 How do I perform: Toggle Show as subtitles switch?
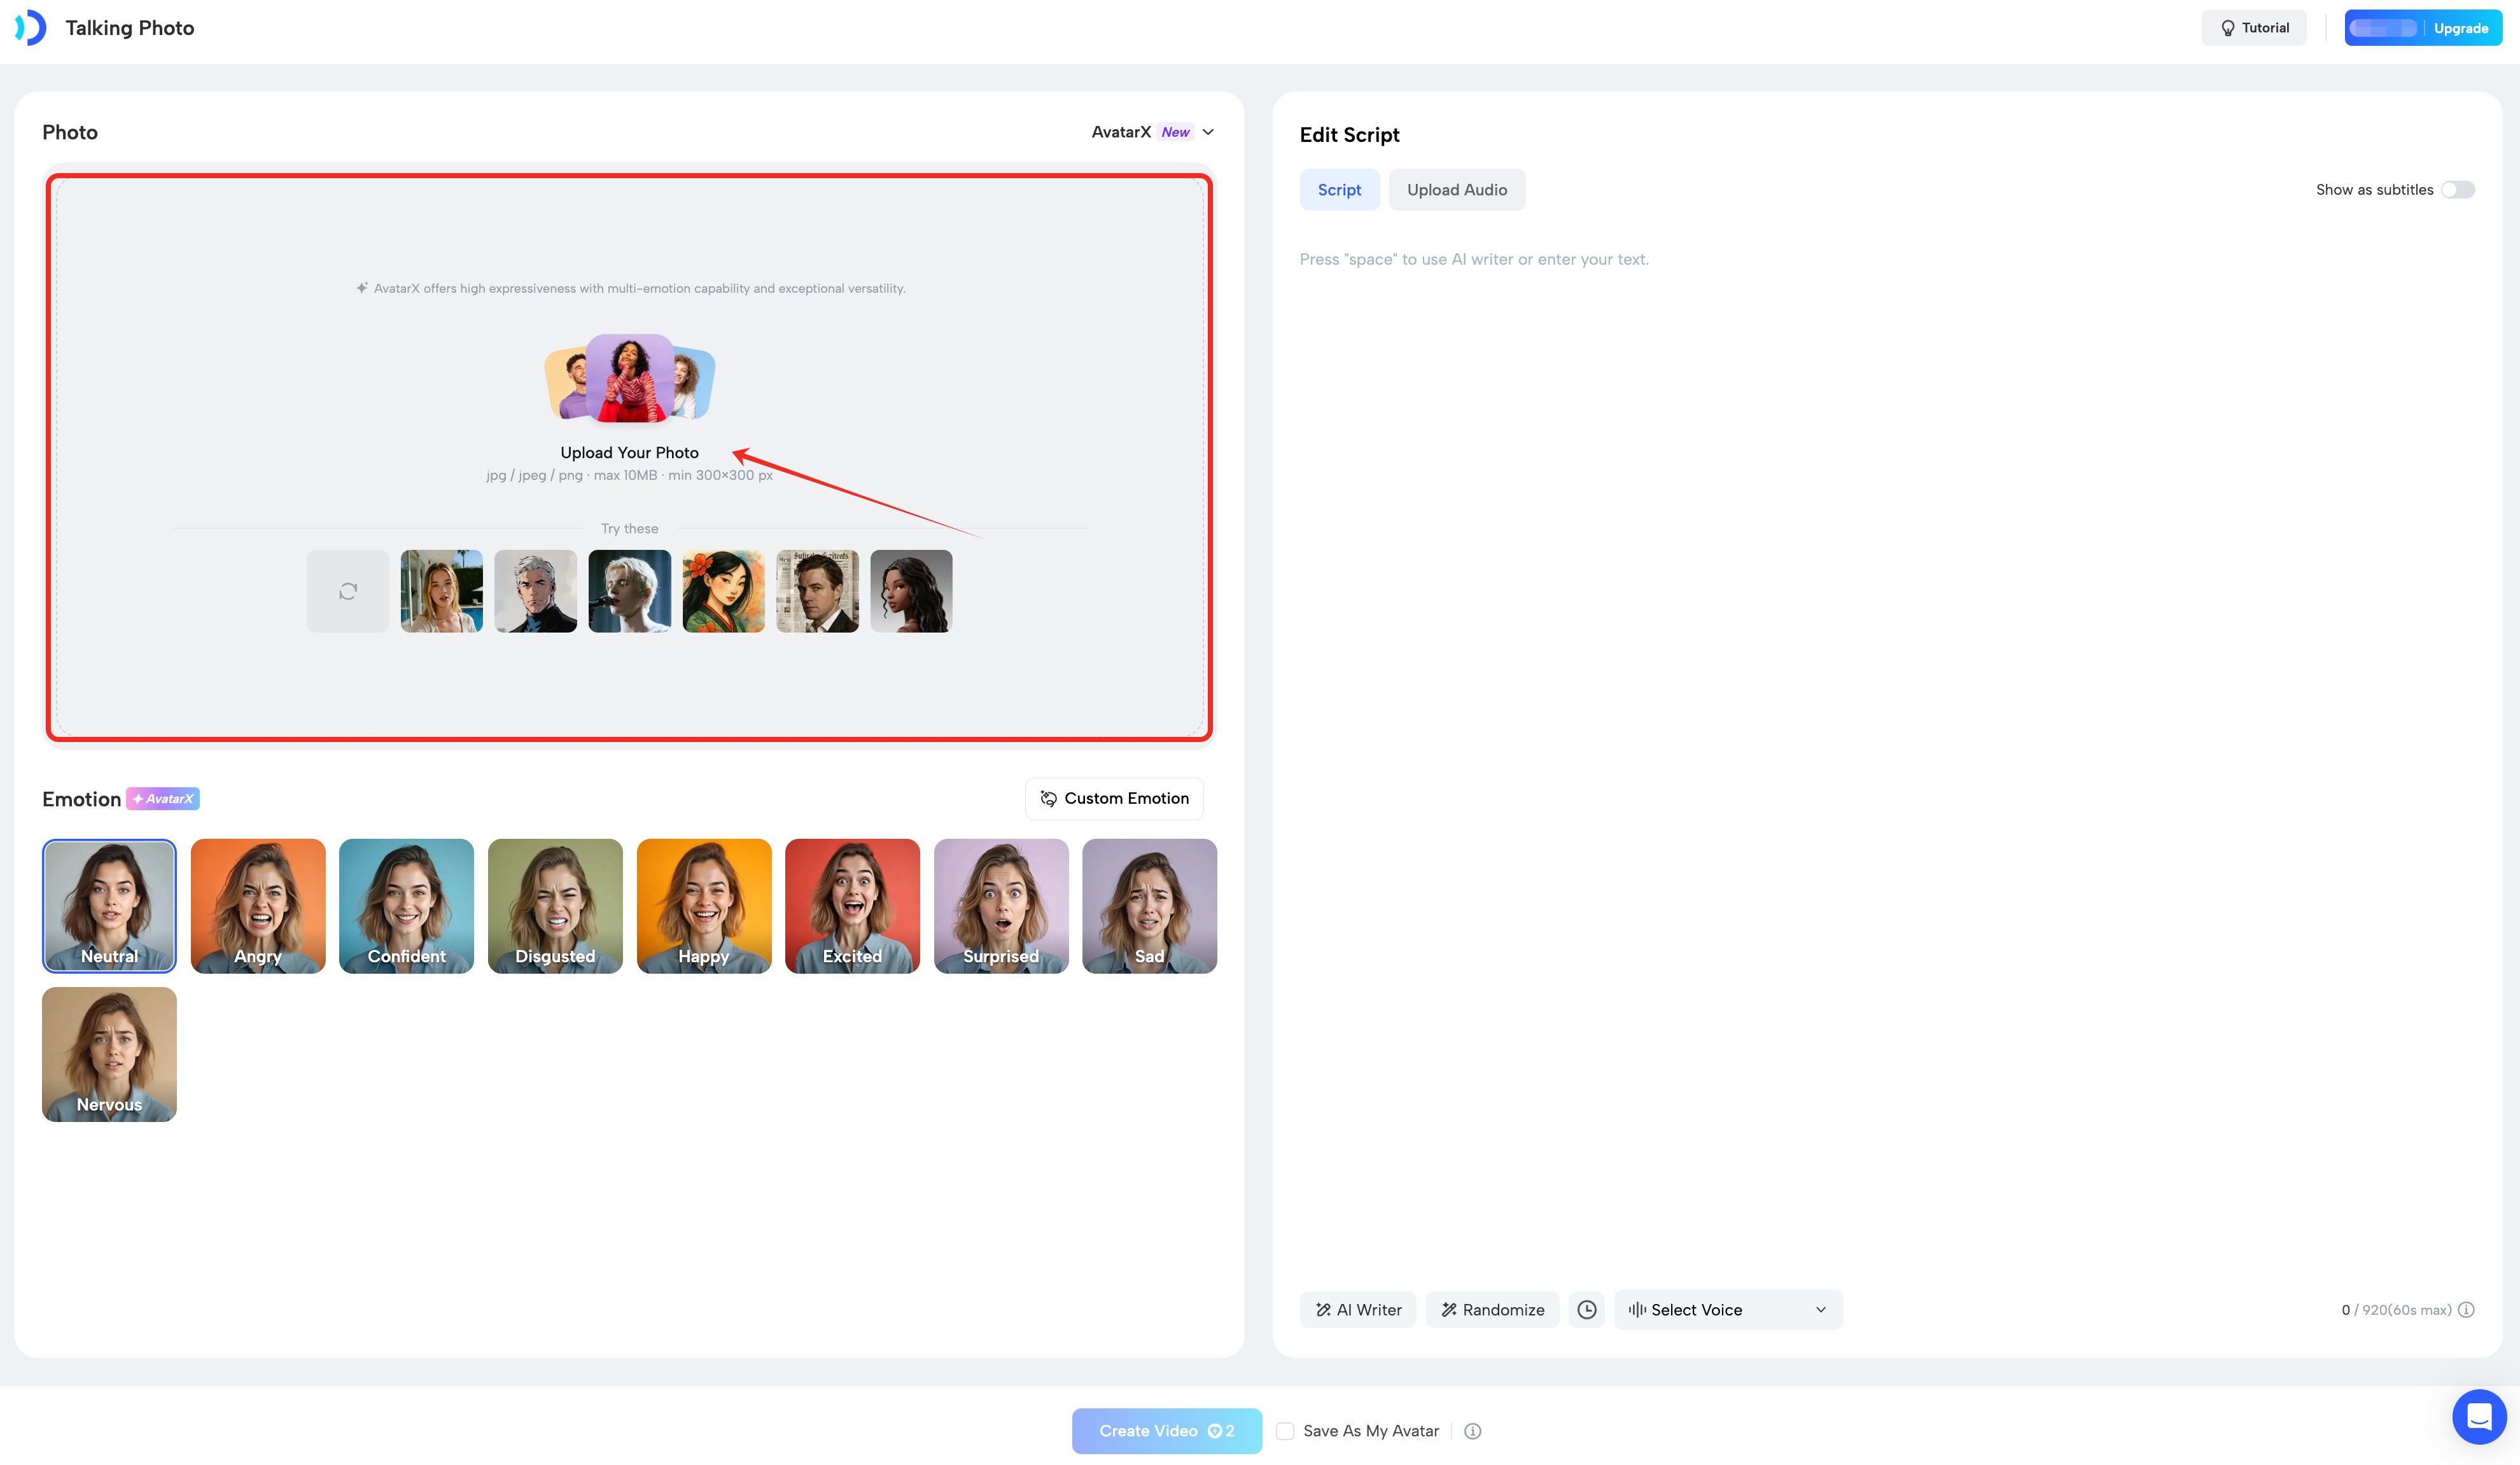pos(2457,190)
